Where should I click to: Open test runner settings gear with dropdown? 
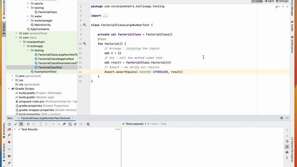click(88, 124)
